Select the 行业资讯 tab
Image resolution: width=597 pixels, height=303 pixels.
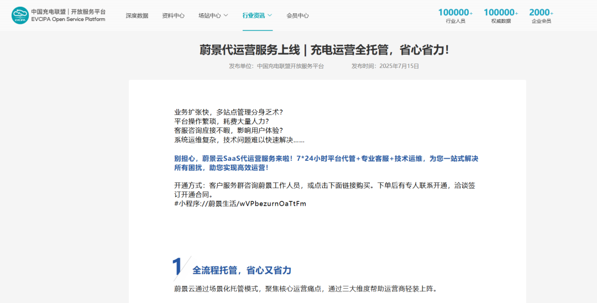pyautogui.click(x=254, y=15)
